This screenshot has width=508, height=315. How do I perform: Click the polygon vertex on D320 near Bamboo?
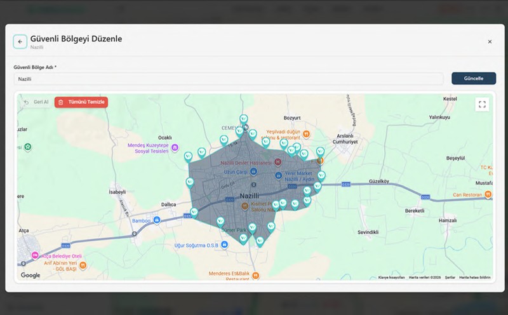194,213
